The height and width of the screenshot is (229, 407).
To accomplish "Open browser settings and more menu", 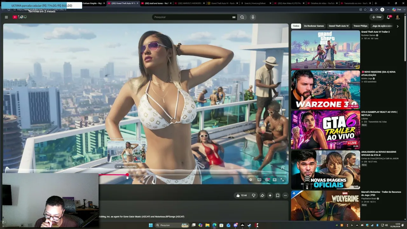I will [388, 10].
